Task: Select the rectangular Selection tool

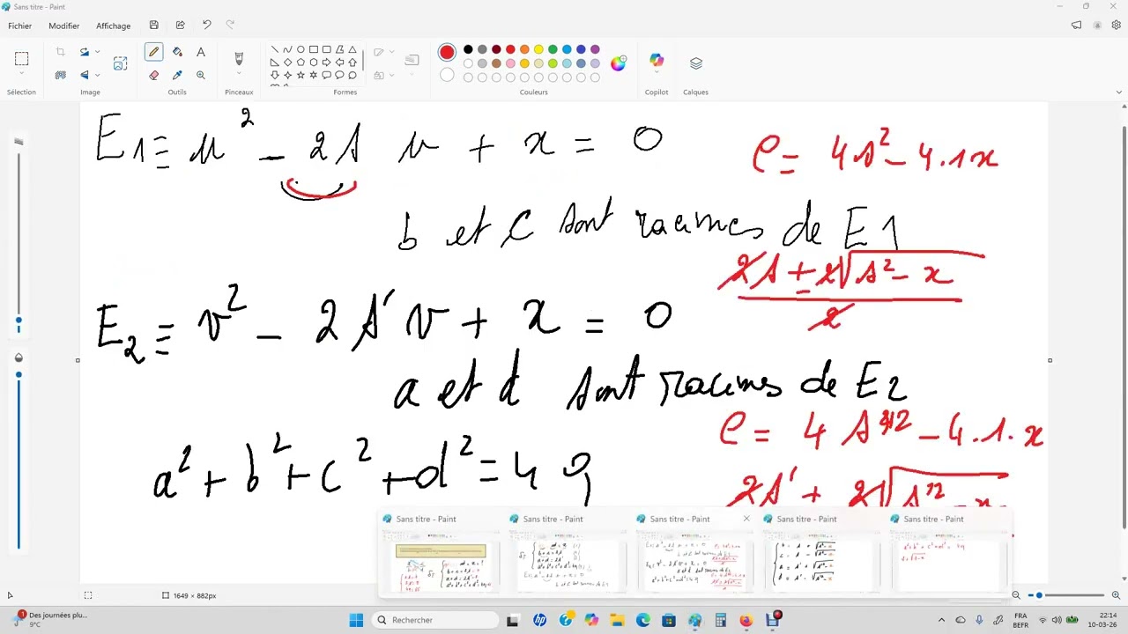Action: tap(21, 59)
